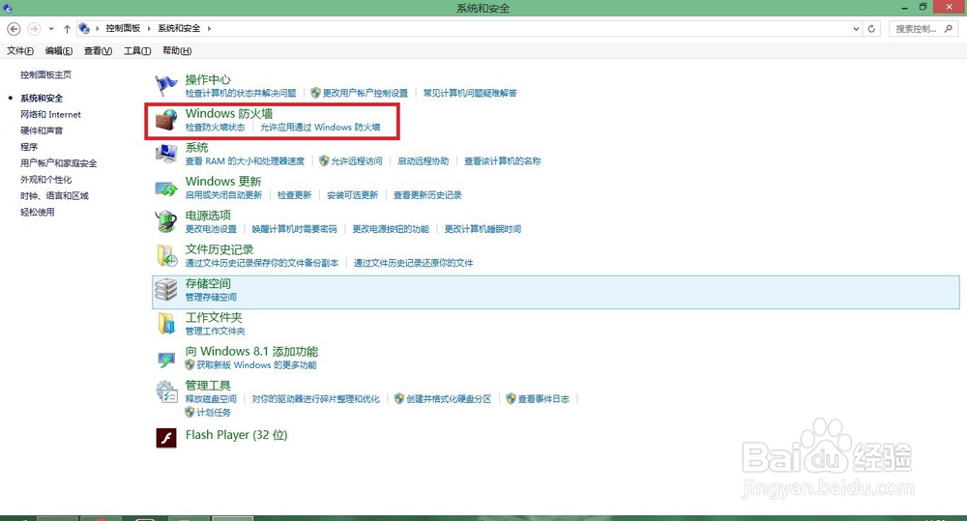Viewport: 967px width, 521px height.
Task: Click the 系统和安全 breadcrumb segment
Action: (x=179, y=28)
